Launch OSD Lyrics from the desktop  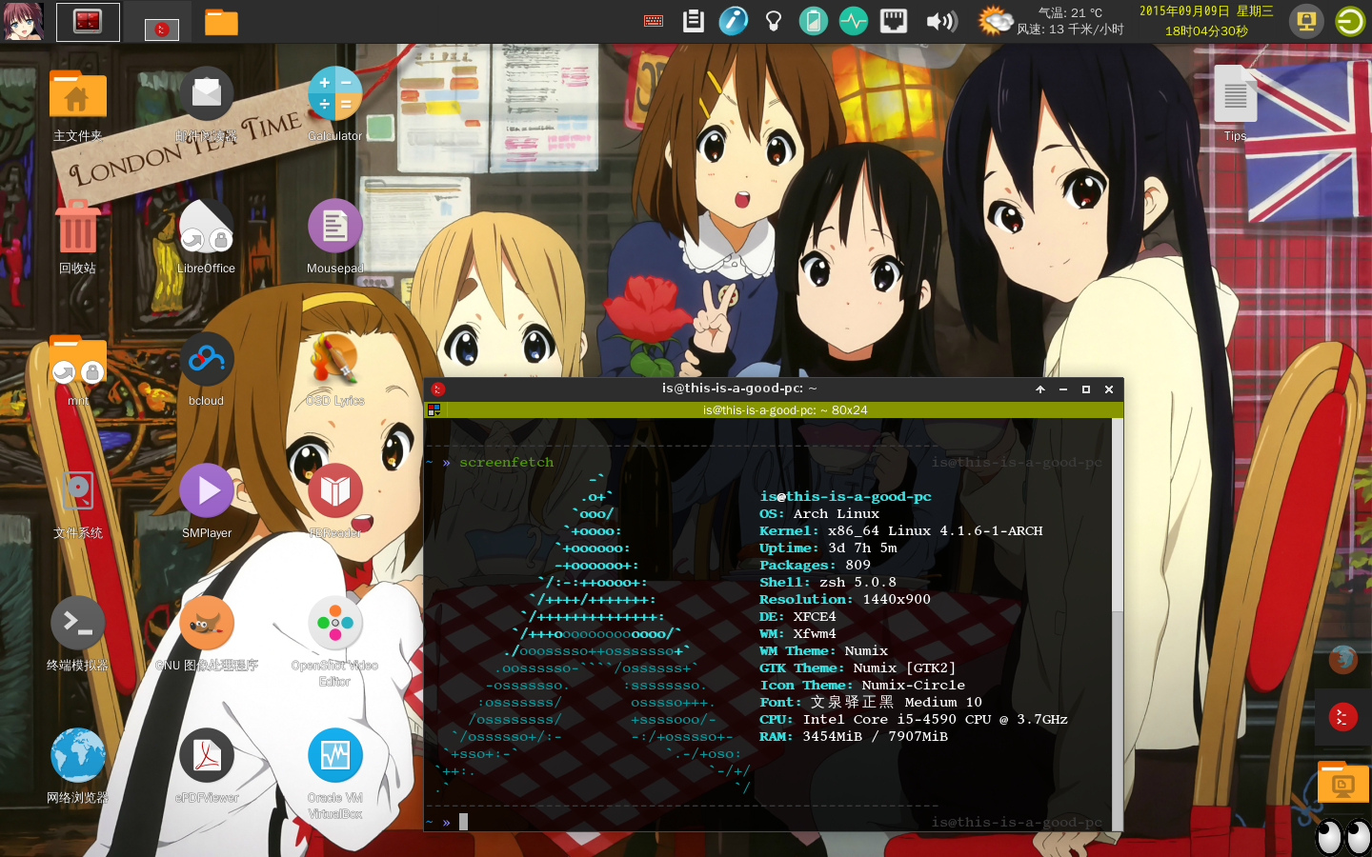tap(335, 359)
